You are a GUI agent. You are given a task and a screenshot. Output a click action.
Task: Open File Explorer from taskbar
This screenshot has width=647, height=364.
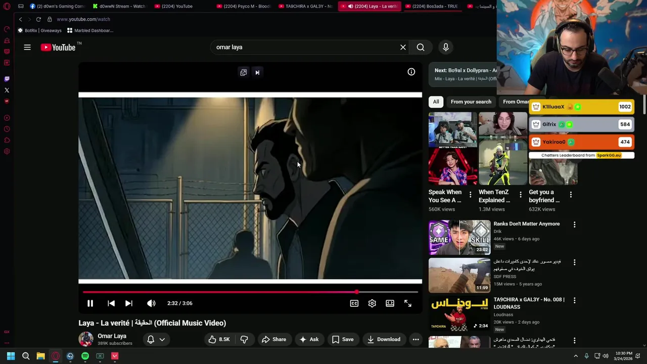click(x=40, y=356)
